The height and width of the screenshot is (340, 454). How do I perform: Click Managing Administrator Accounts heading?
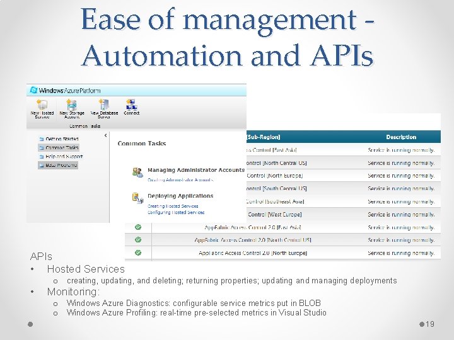coord(196,170)
